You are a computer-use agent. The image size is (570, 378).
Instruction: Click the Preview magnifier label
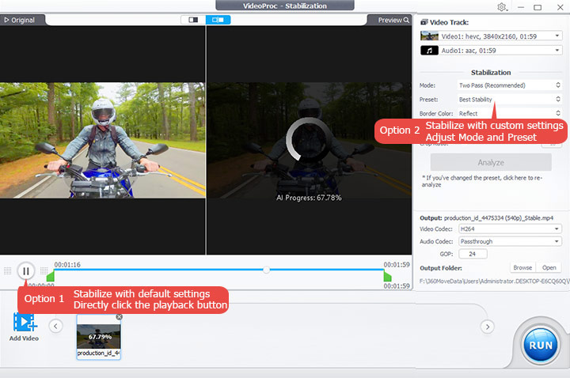[x=393, y=20]
